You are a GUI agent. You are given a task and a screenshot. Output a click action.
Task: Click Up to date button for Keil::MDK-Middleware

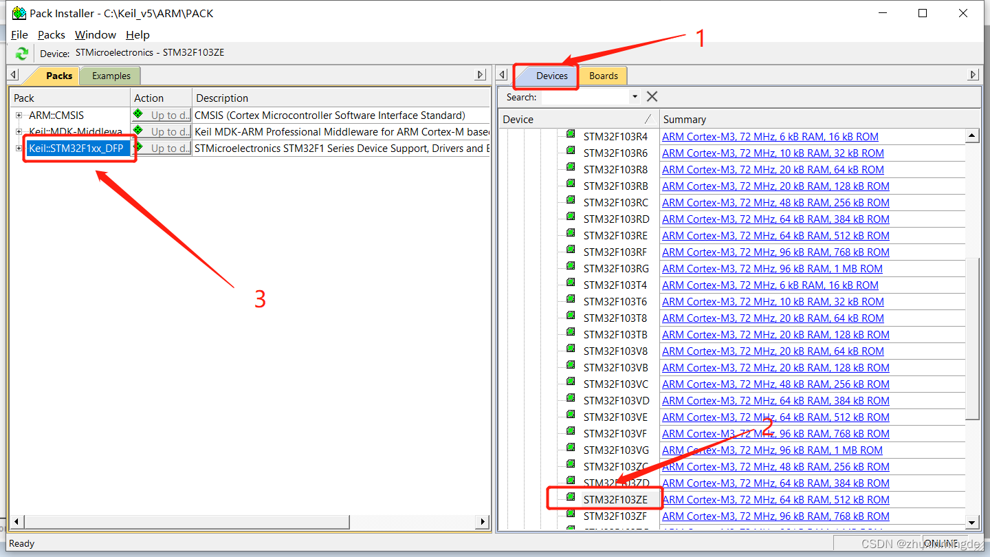point(162,131)
